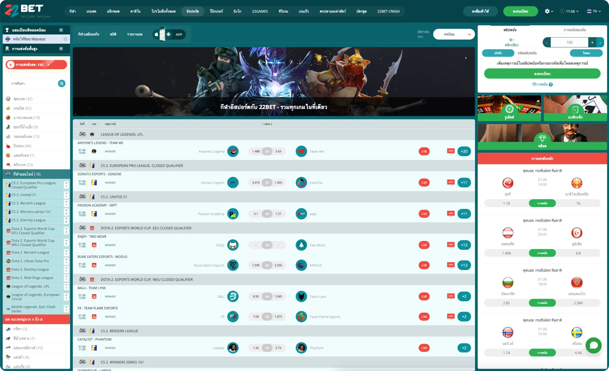Click the Dota 2 icon in ENJ0Y row
Screen dimensions: 609x371
click(94, 245)
